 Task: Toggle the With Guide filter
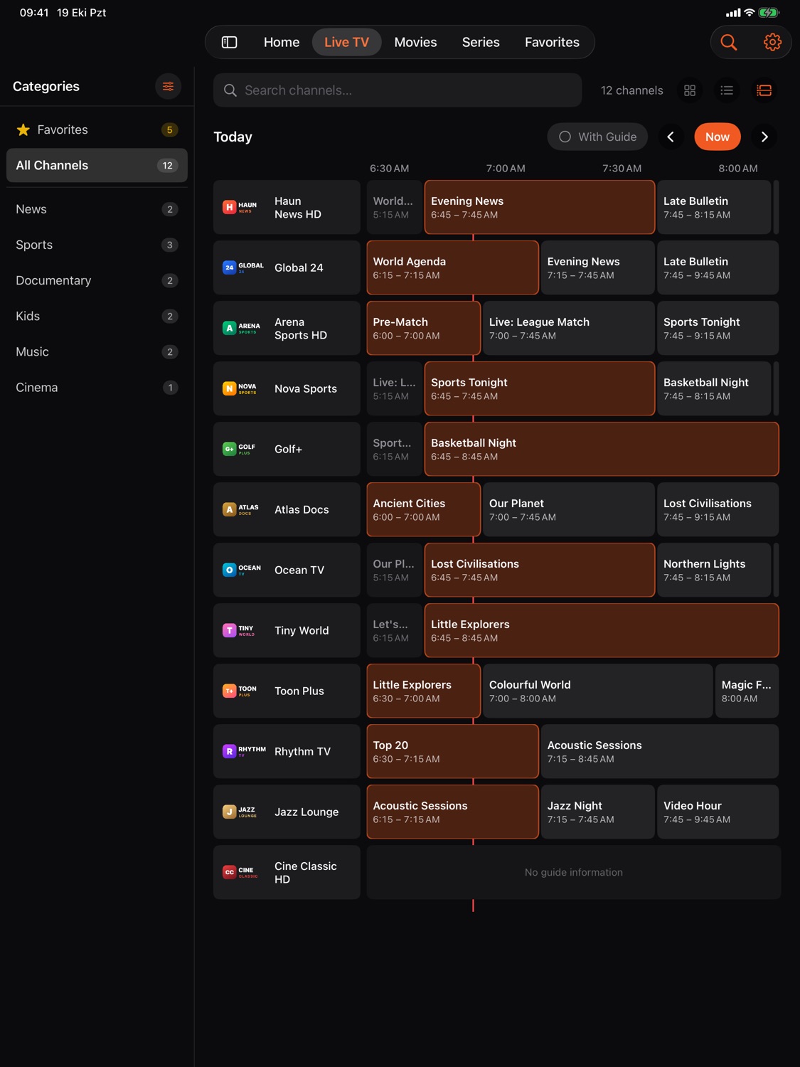(597, 137)
